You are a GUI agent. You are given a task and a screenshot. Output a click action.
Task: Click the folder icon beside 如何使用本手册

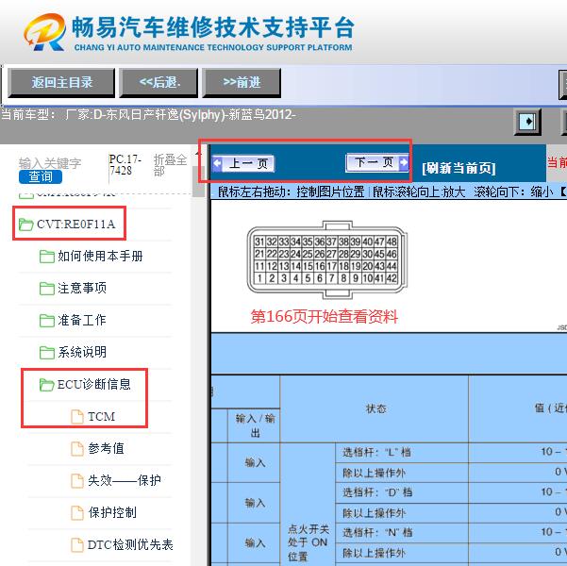(x=46, y=257)
